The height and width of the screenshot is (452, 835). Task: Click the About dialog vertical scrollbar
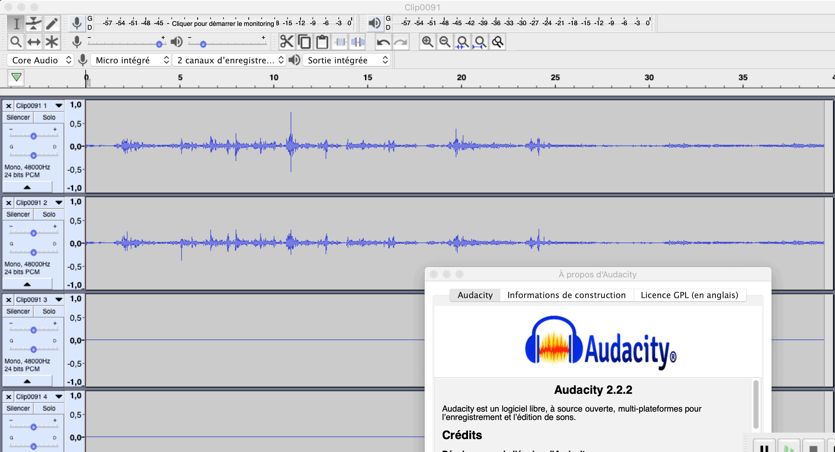point(756,404)
